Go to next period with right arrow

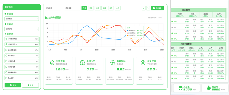click(148, 8)
